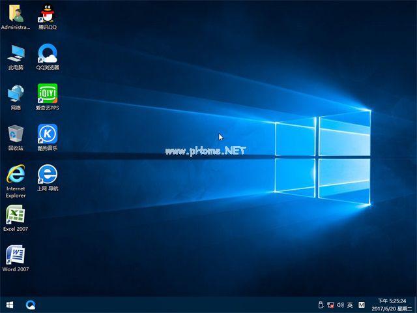
Task: Select the 酷狗音乐 shortcut icon
Action: click(x=48, y=138)
